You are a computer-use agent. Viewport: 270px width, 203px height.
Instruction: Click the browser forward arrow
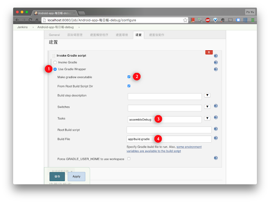24,20
